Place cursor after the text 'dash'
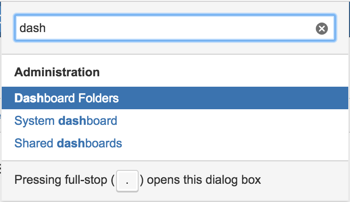 point(46,29)
